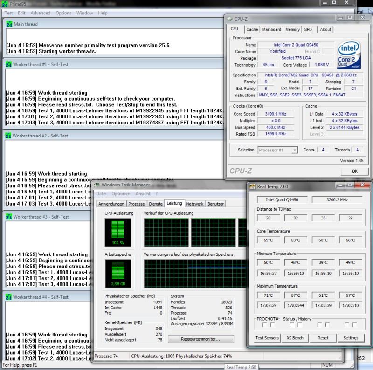The width and height of the screenshot is (373, 370).
Task: Open the Optionen menu in Task-Manager
Action: pos(121,194)
